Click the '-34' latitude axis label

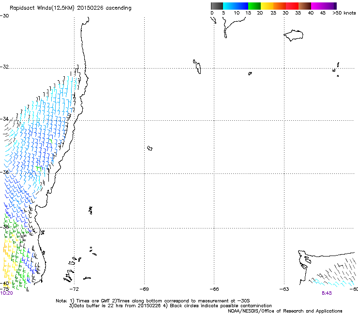(4, 119)
